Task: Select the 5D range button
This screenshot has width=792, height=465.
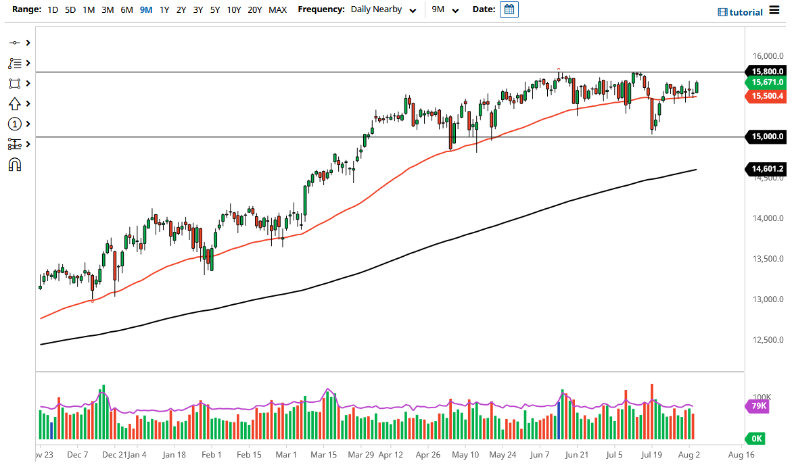Action: 69,9
